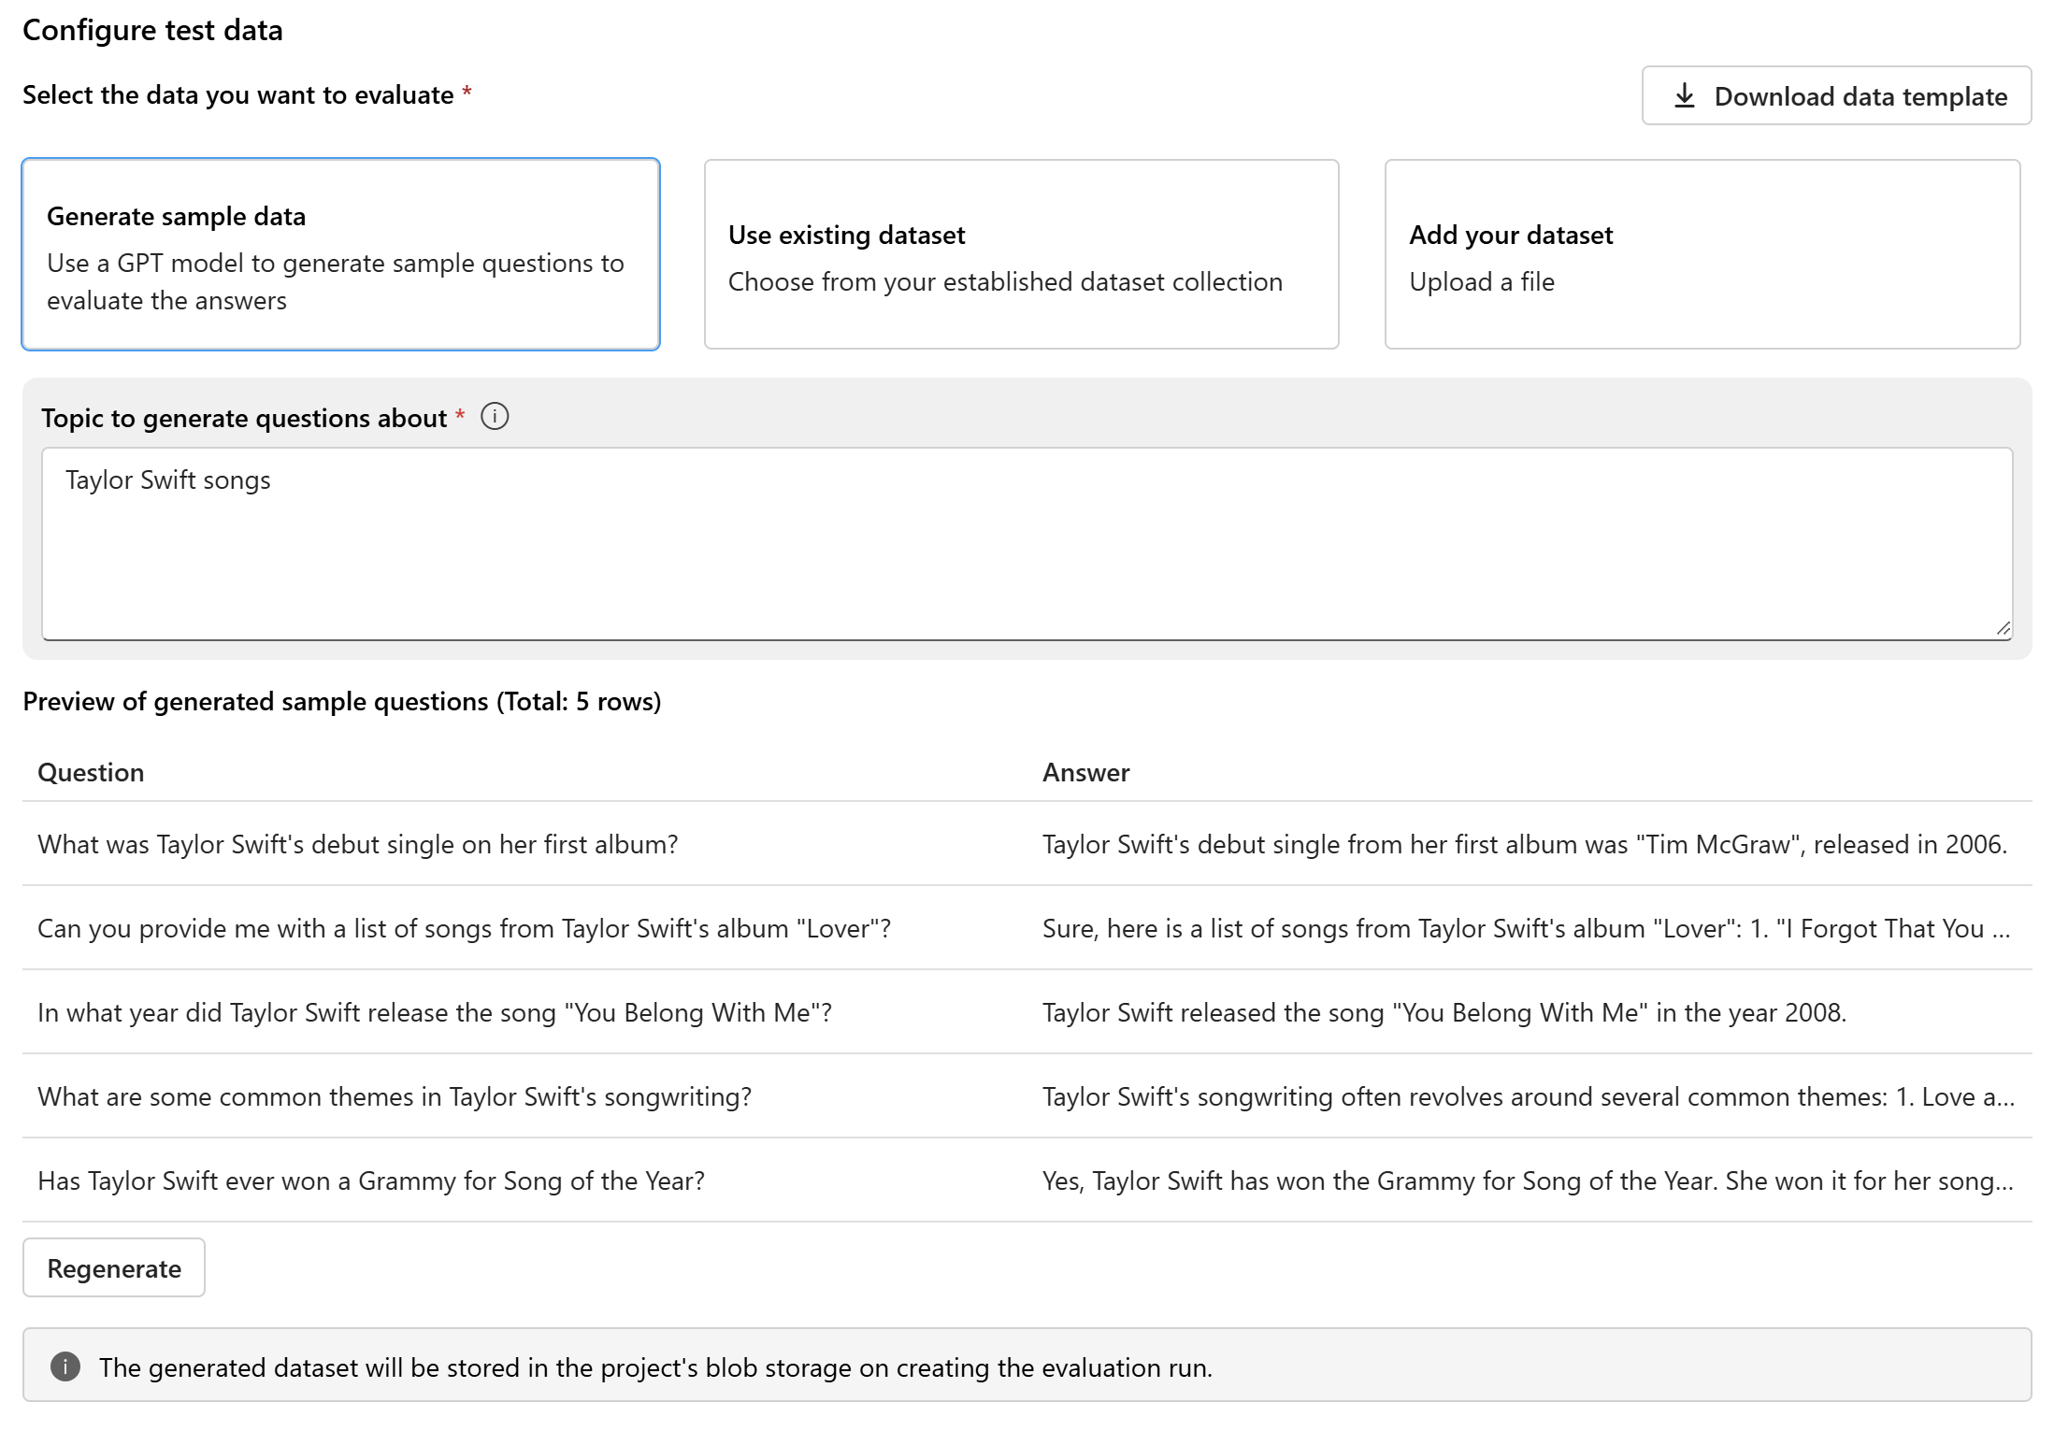This screenshot has width=2054, height=1445.
Task: Select the common themes songwriting question
Action: (394, 1096)
